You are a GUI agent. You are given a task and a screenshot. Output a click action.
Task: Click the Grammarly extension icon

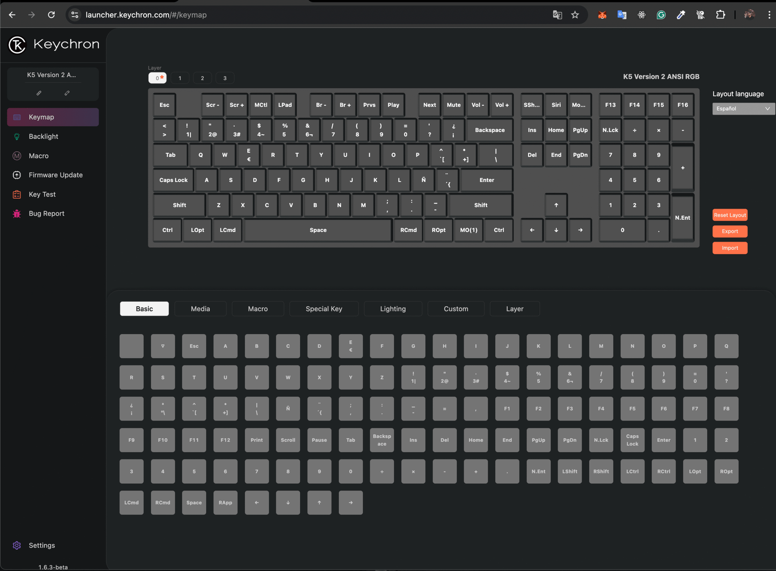(661, 15)
